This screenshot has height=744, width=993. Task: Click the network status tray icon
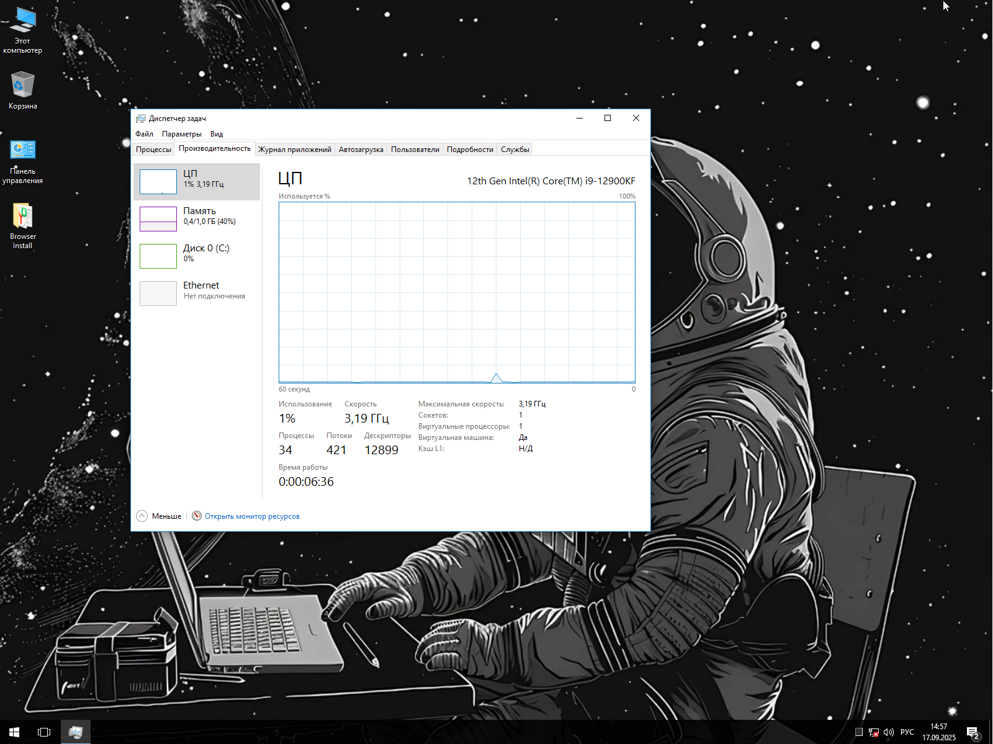coord(873,732)
